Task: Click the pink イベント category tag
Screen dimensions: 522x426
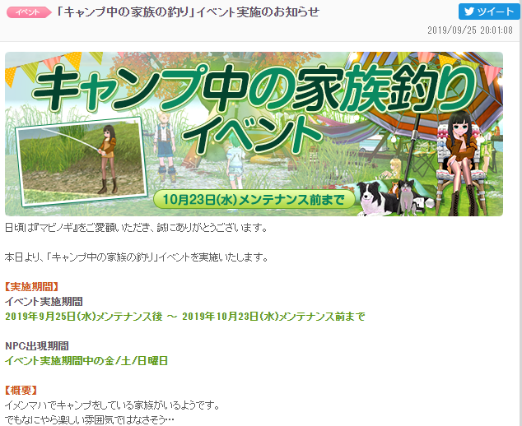Action: tap(29, 12)
